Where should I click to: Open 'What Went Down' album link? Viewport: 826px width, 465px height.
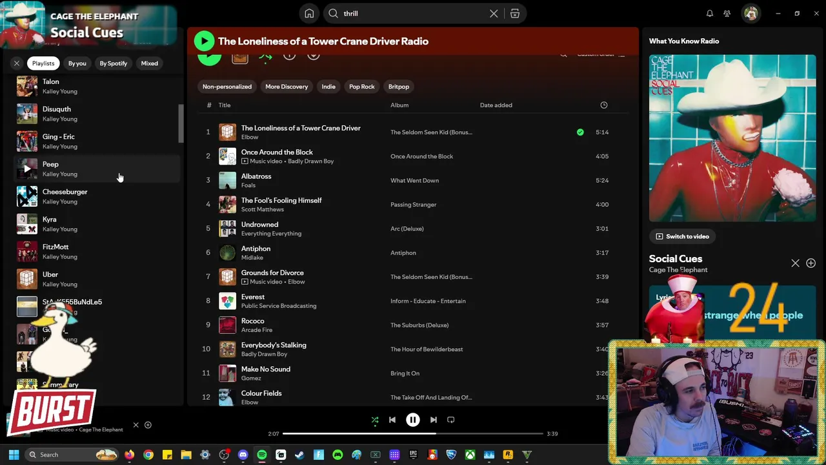[x=414, y=180]
